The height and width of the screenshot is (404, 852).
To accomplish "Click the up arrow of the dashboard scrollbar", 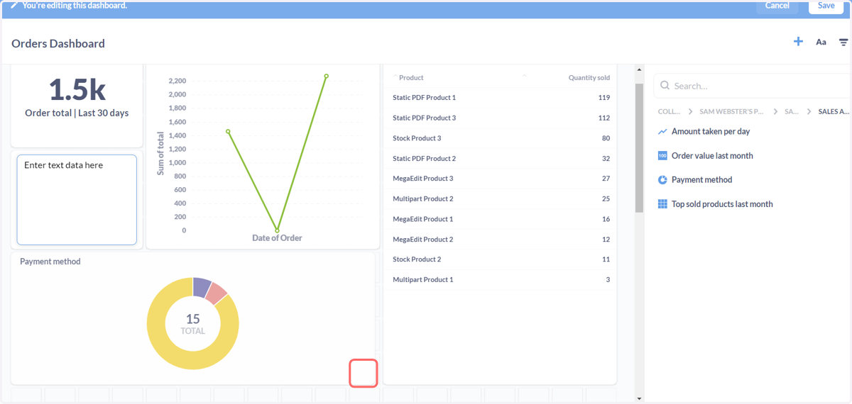I will [x=639, y=70].
